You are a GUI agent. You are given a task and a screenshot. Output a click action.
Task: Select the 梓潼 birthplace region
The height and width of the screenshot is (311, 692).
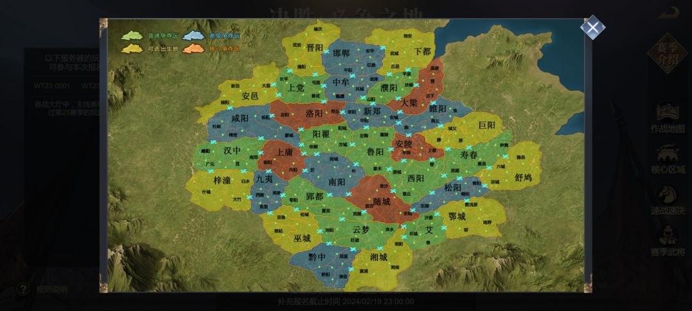point(222,180)
